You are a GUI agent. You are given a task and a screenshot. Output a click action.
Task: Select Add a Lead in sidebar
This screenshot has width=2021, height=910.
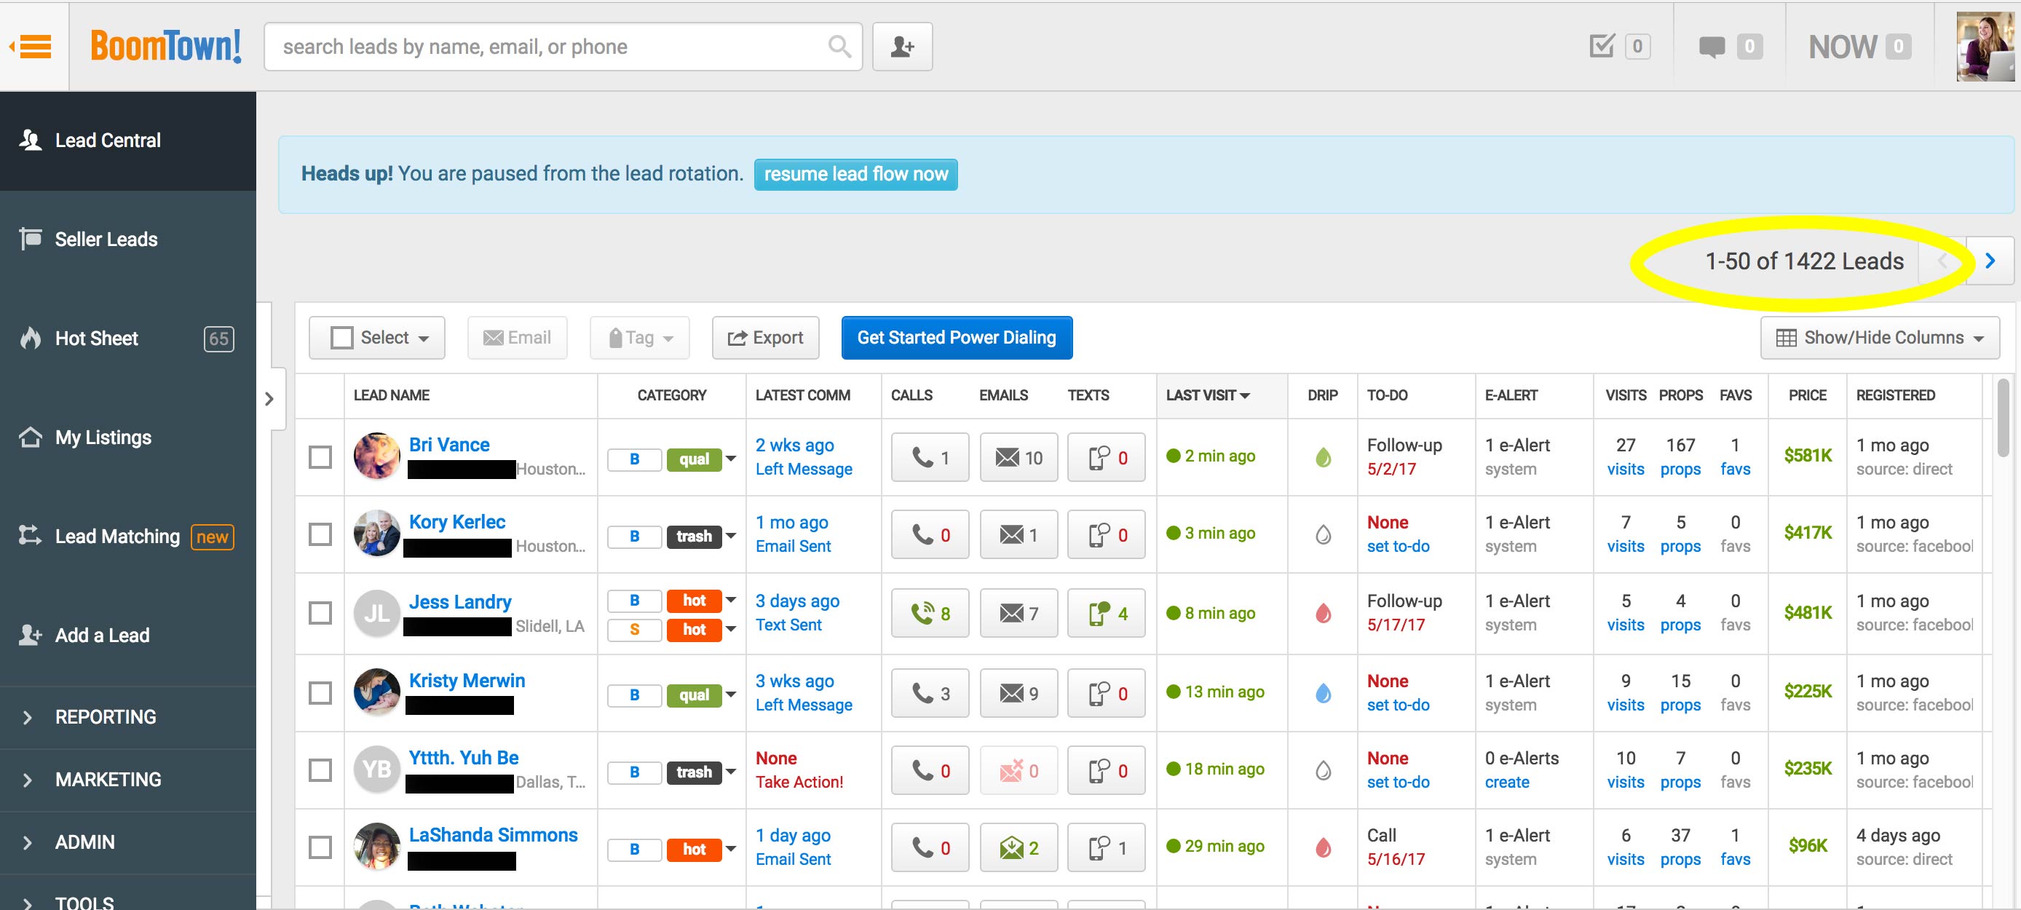tap(128, 636)
